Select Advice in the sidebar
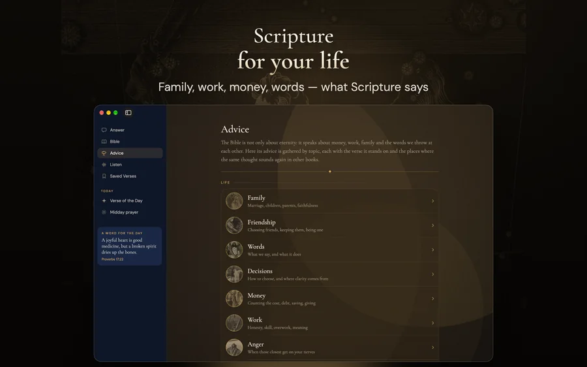The height and width of the screenshot is (367, 587). [130, 153]
